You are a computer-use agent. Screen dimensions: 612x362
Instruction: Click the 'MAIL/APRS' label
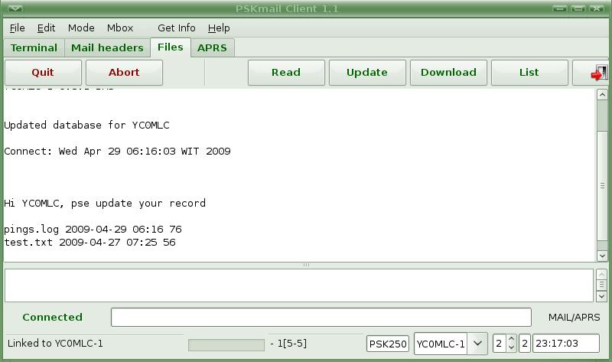[x=575, y=317]
